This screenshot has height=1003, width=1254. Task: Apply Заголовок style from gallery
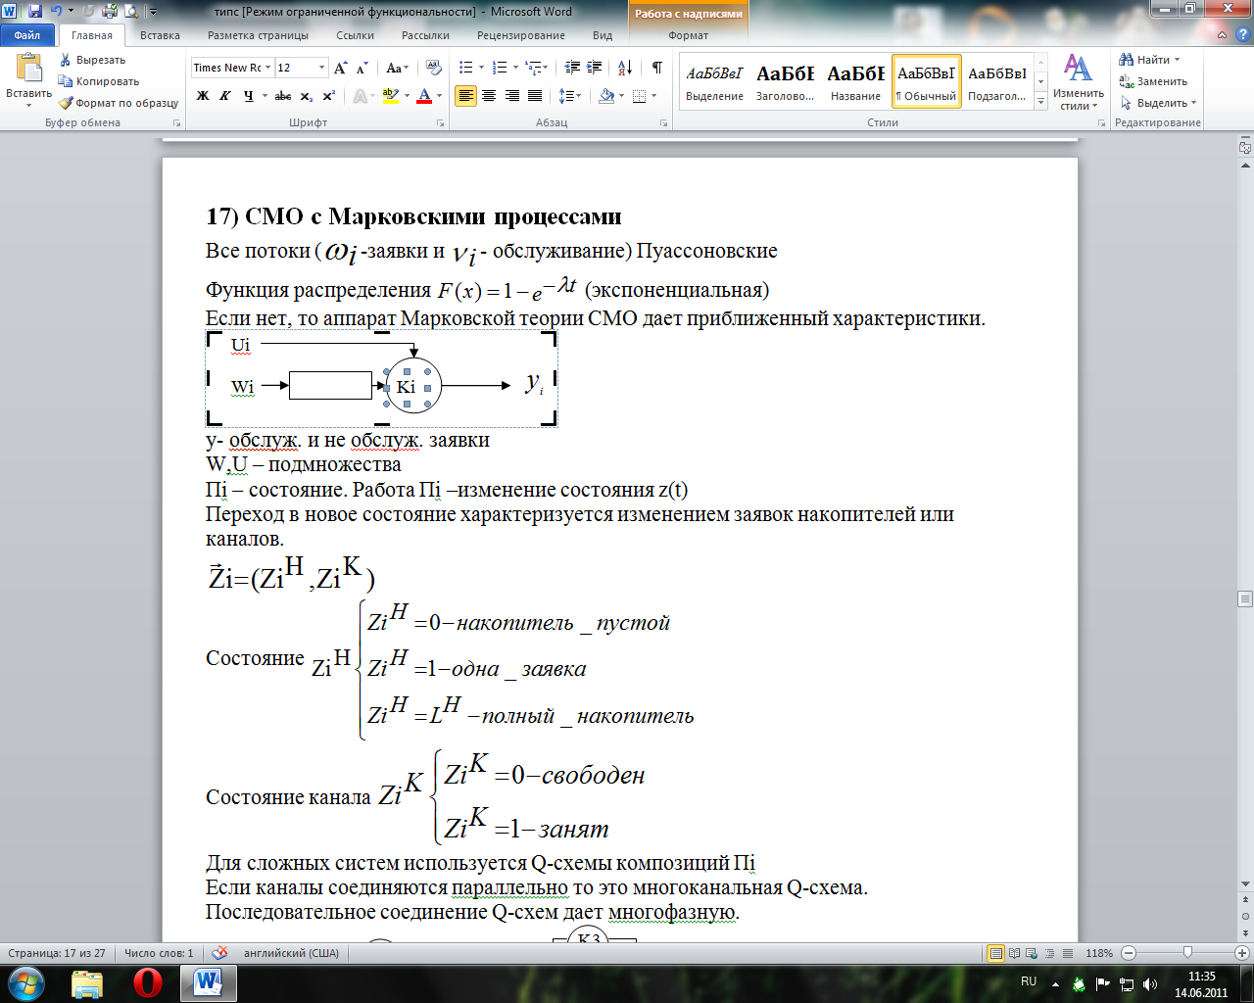point(785,80)
